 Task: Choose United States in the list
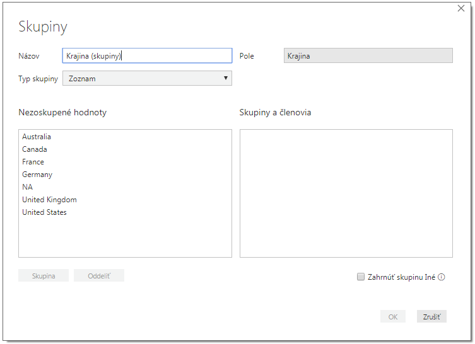[x=44, y=212]
